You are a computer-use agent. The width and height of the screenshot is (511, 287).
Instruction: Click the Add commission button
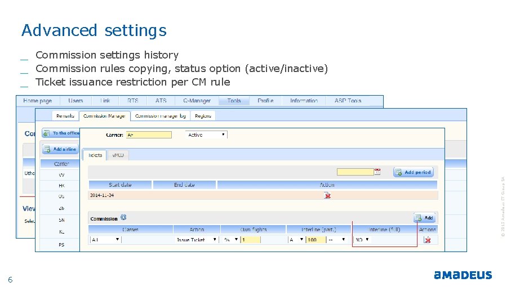pos(424,218)
